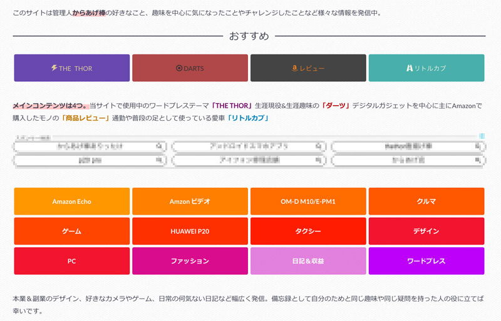Screen dimensions: 501x321
Task: Open the Amzon ビデオ category
Action: point(190,201)
